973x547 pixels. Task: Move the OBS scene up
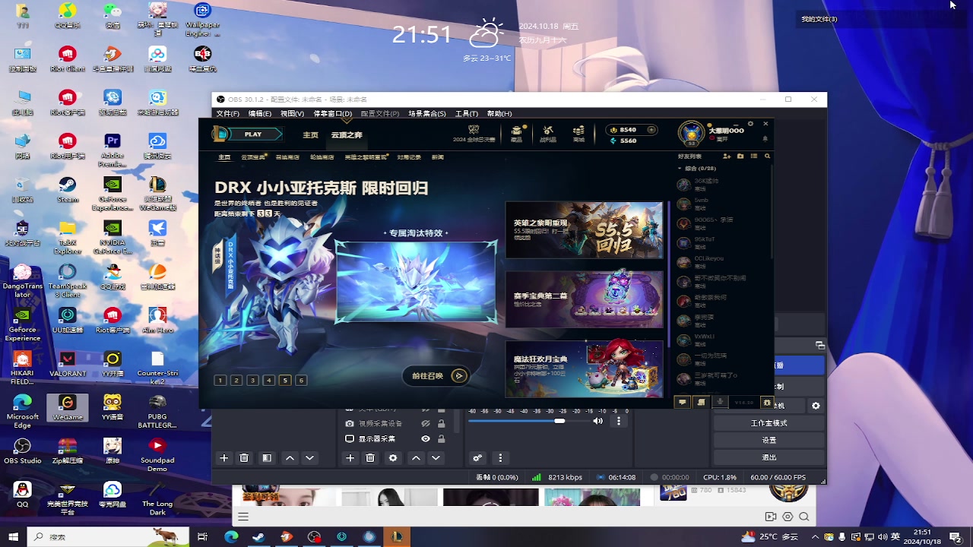pos(290,458)
